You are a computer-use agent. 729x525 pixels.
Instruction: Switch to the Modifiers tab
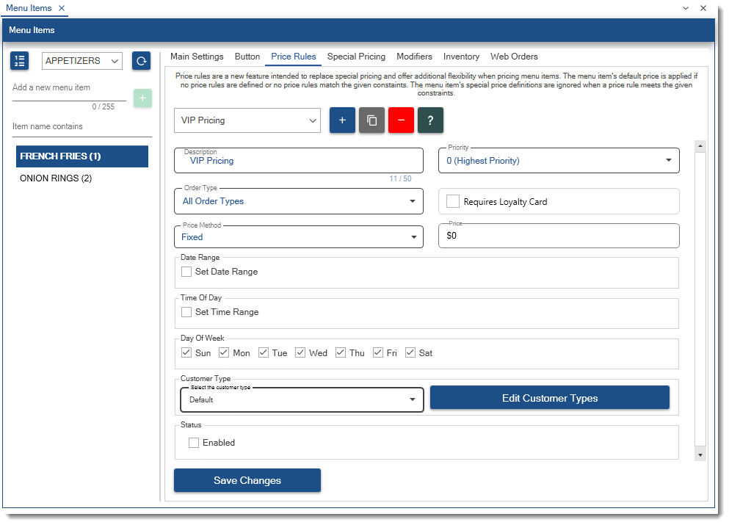pyautogui.click(x=414, y=57)
